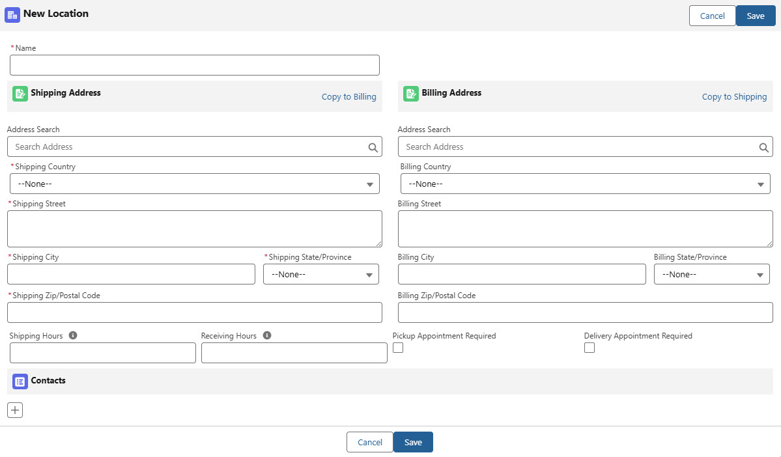Click the Shipping Address section icon

pyautogui.click(x=20, y=93)
